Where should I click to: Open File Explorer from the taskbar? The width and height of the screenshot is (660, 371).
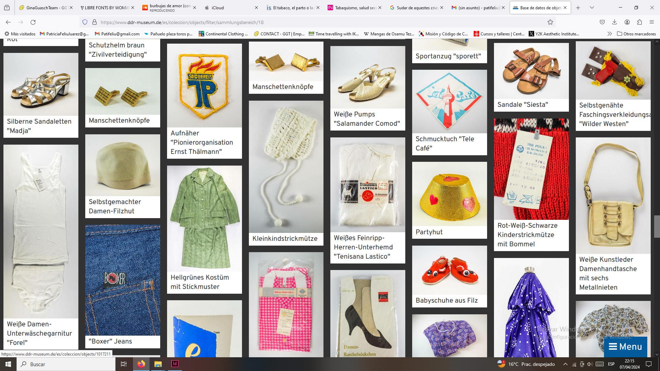[x=158, y=364]
